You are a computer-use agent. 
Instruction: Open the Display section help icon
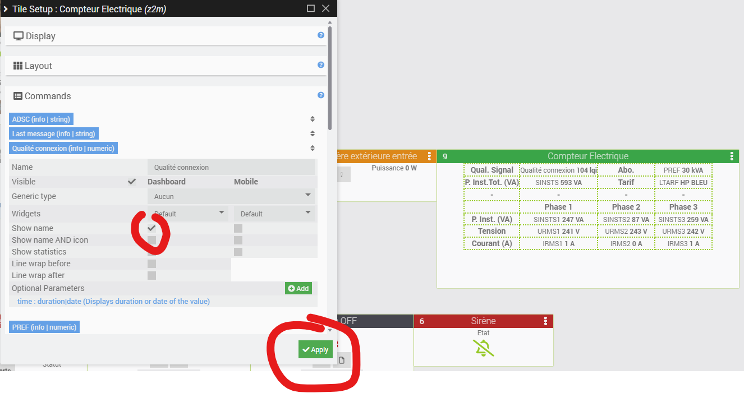pyautogui.click(x=321, y=35)
